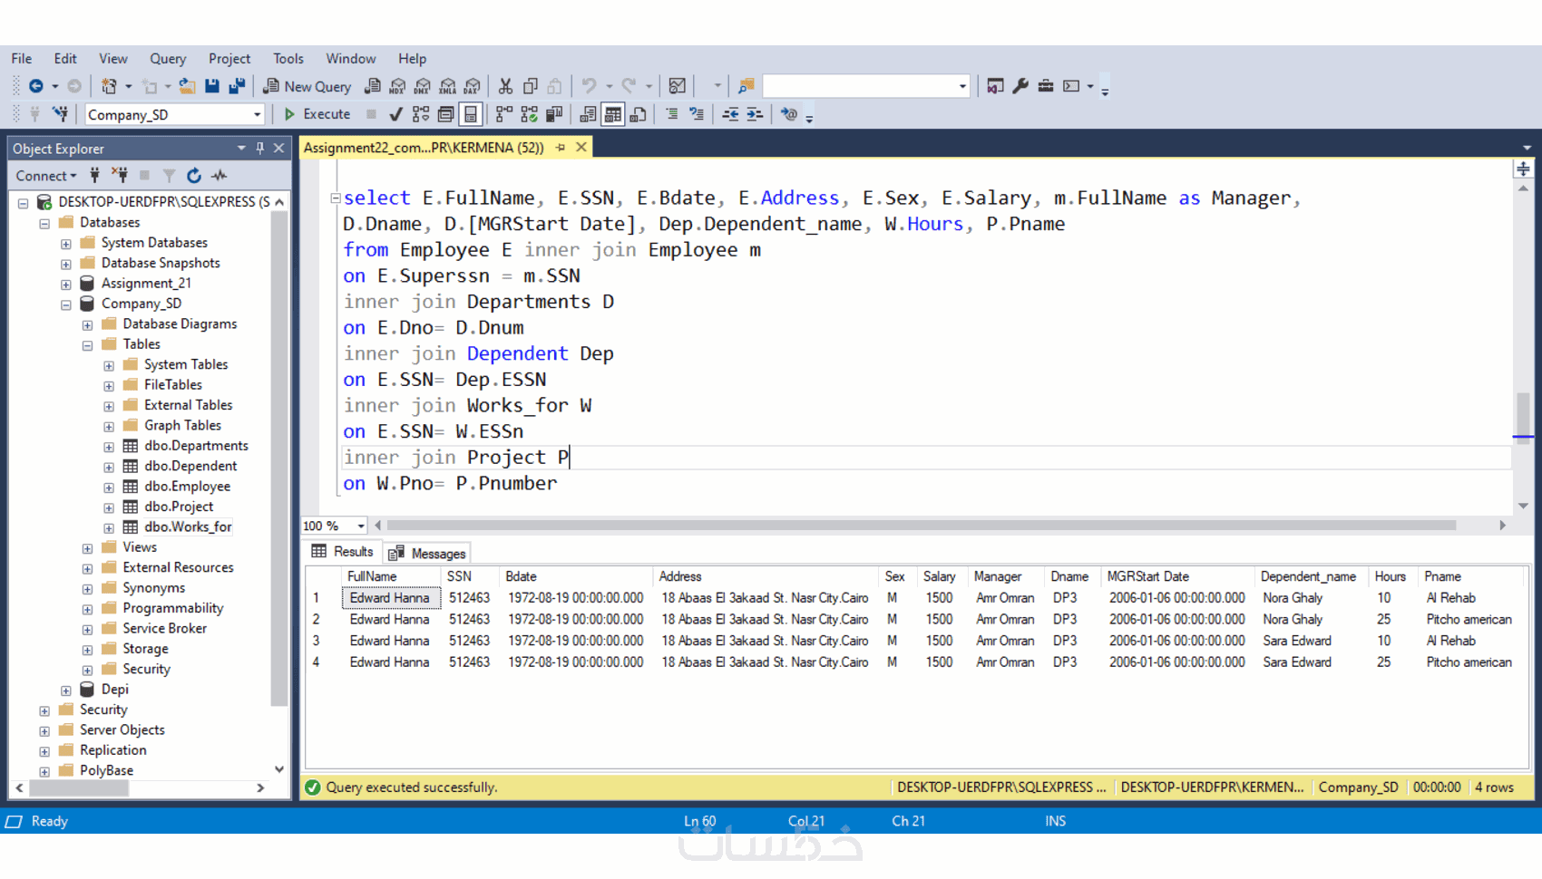Image resolution: width=1542 pixels, height=879 pixels.
Task: Close the Assignment22 query tab
Action: [581, 147]
